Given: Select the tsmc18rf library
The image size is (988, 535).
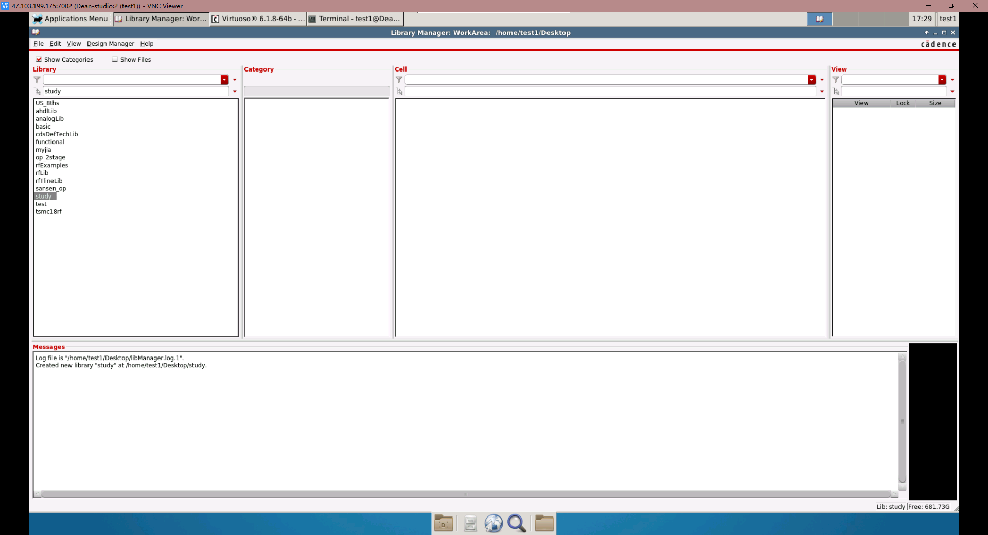Looking at the screenshot, I should (48, 212).
